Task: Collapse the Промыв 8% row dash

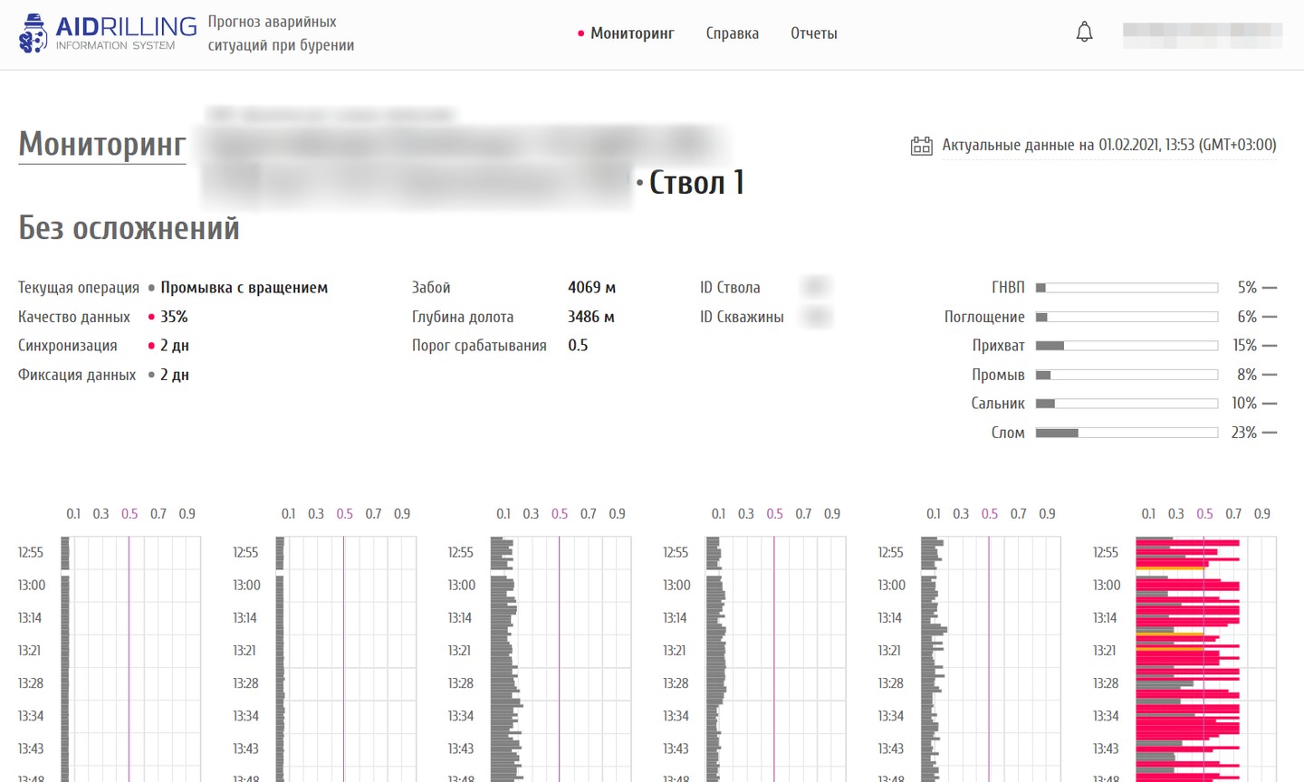Action: (x=1270, y=375)
